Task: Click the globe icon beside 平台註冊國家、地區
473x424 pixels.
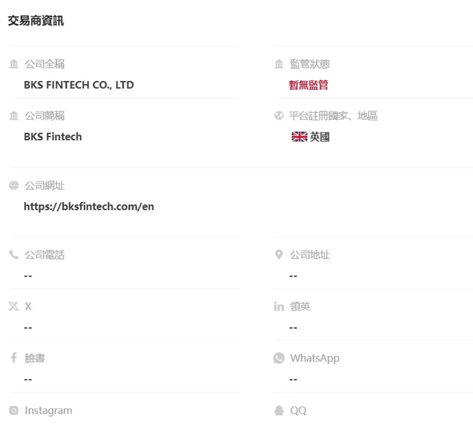Action: pos(279,116)
